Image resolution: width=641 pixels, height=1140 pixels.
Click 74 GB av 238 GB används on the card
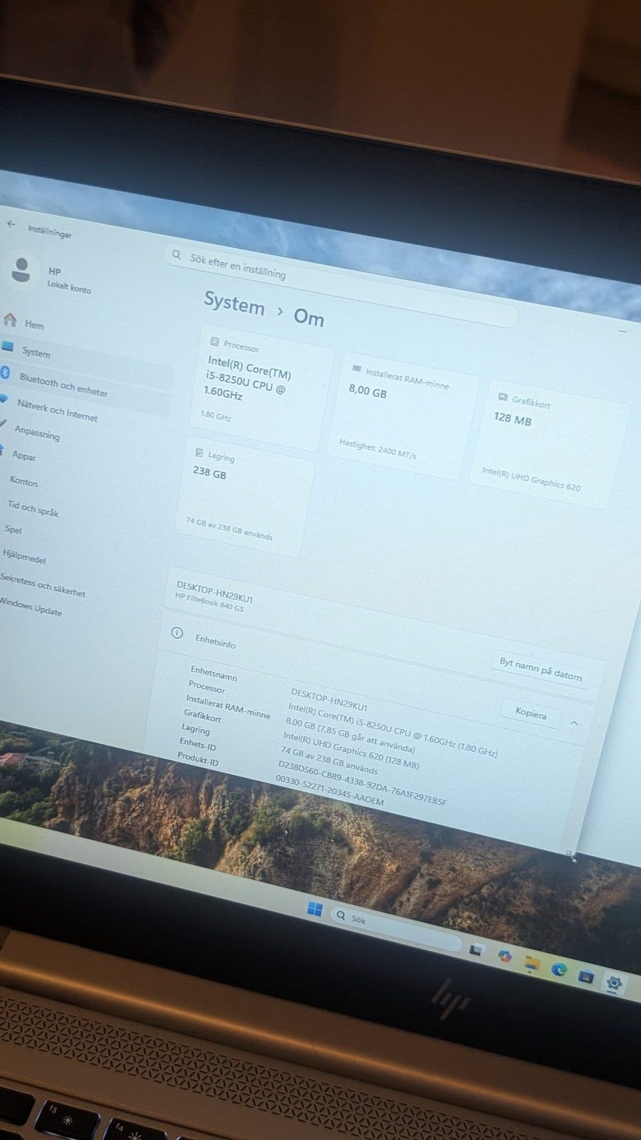point(229,528)
